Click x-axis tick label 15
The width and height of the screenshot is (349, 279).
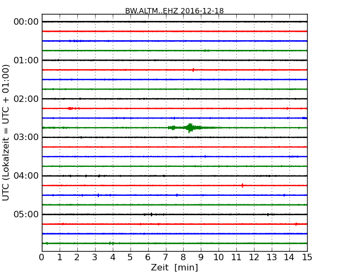tap(307, 257)
